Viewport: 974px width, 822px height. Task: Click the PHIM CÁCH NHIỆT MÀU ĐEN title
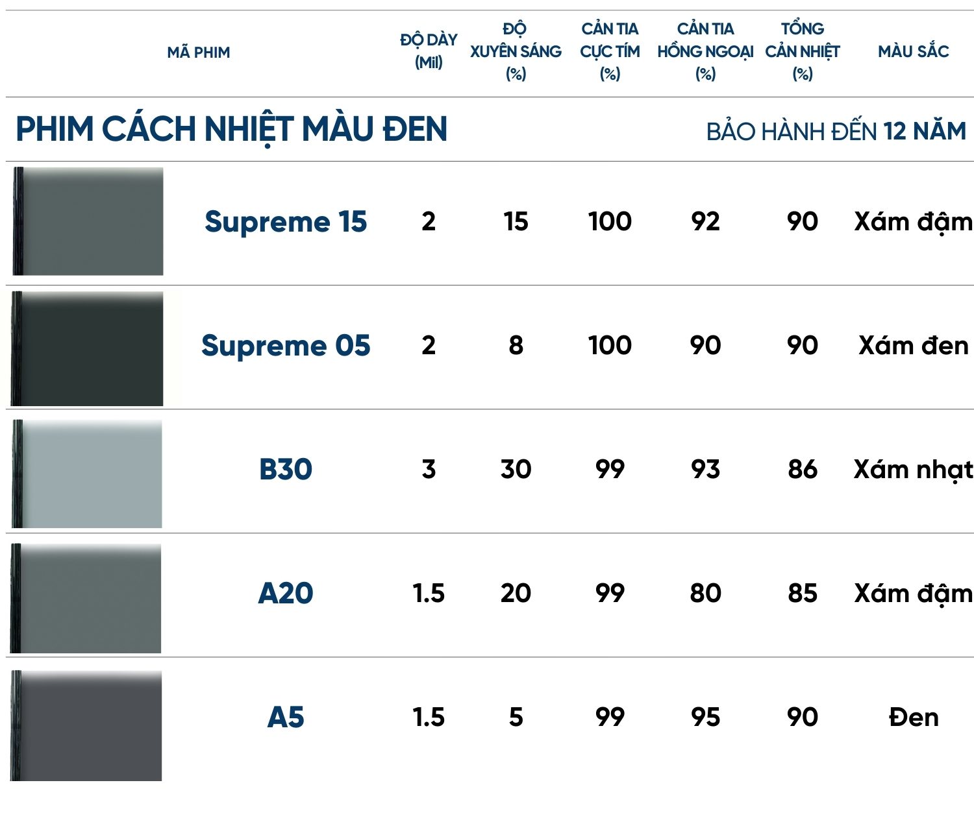click(232, 129)
